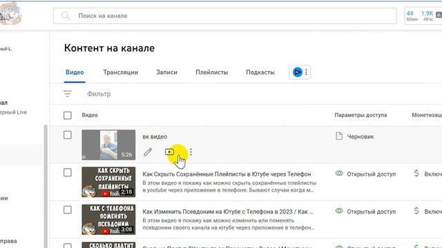Tick the select-all checkbox in table header
Image resolution: width=442 pixels, height=248 pixels.
(x=68, y=115)
